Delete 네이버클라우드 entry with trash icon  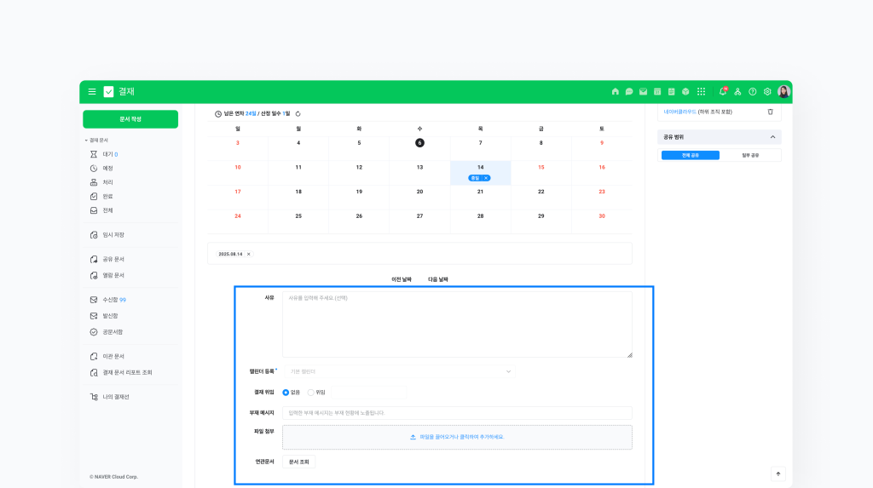[771, 112]
